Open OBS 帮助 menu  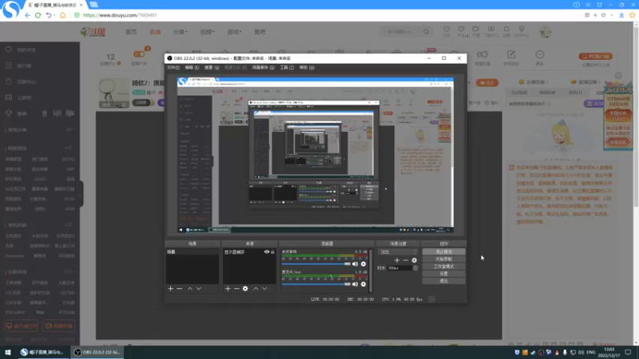tap(307, 68)
